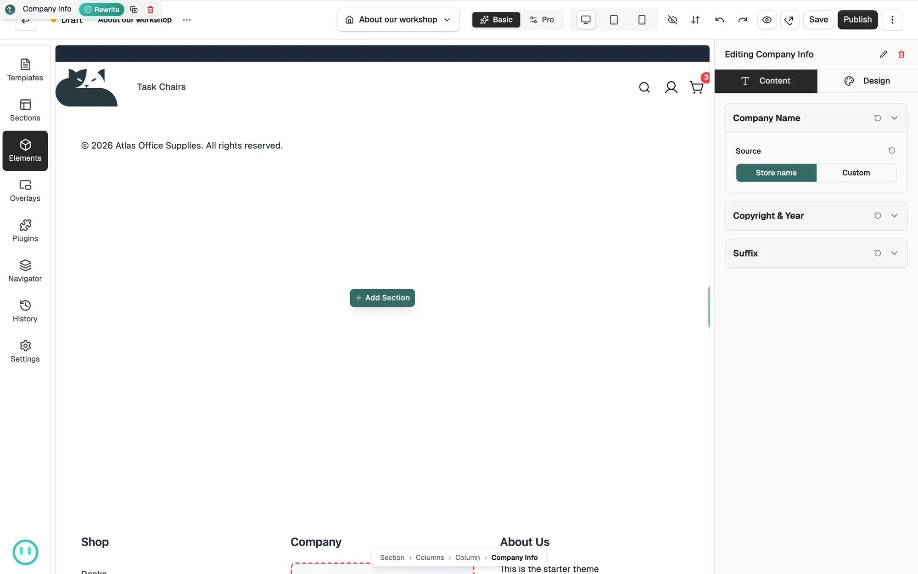Open the Templates panel
This screenshot has height=574, width=918.
pyautogui.click(x=25, y=70)
